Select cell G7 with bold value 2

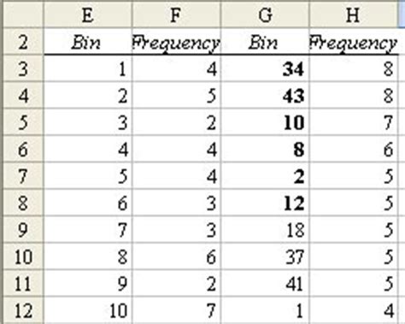(x=265, y=176)
